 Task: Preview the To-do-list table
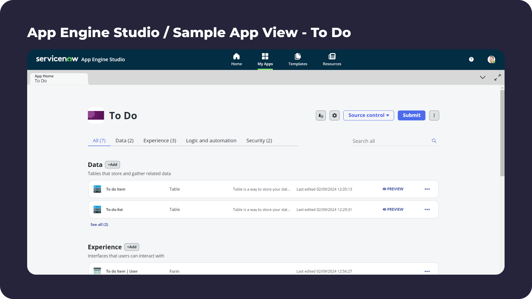tap(393, 210)
